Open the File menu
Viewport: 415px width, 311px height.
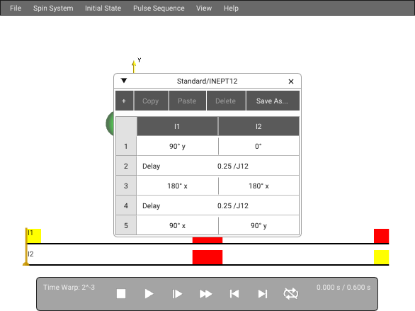pos(16,9)
